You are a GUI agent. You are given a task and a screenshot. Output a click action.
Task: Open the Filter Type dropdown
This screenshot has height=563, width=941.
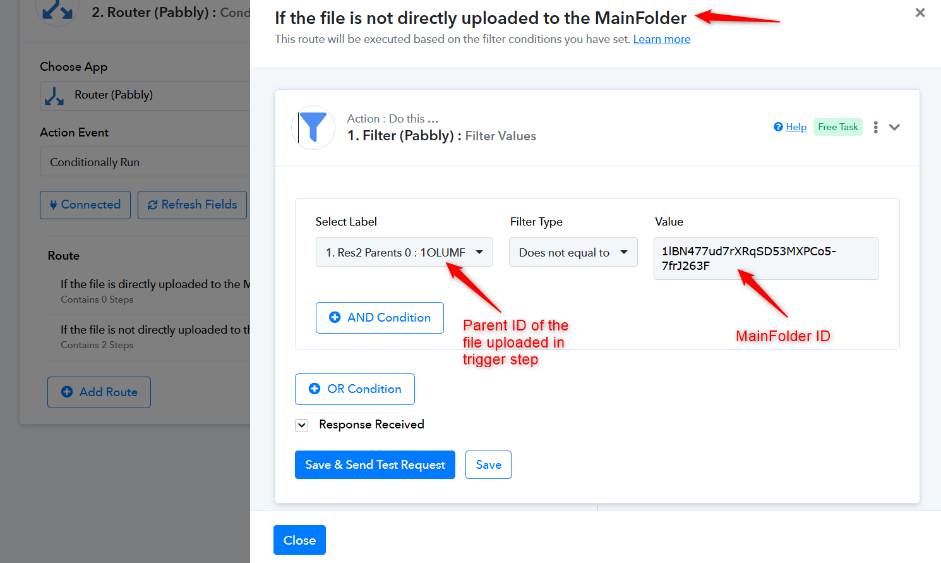click(x=573, y=252)
